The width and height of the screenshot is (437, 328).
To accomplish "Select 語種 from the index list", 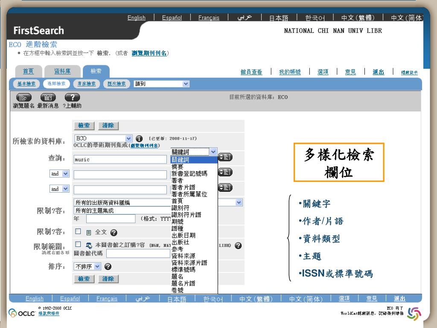I will (x=194, y=228).
